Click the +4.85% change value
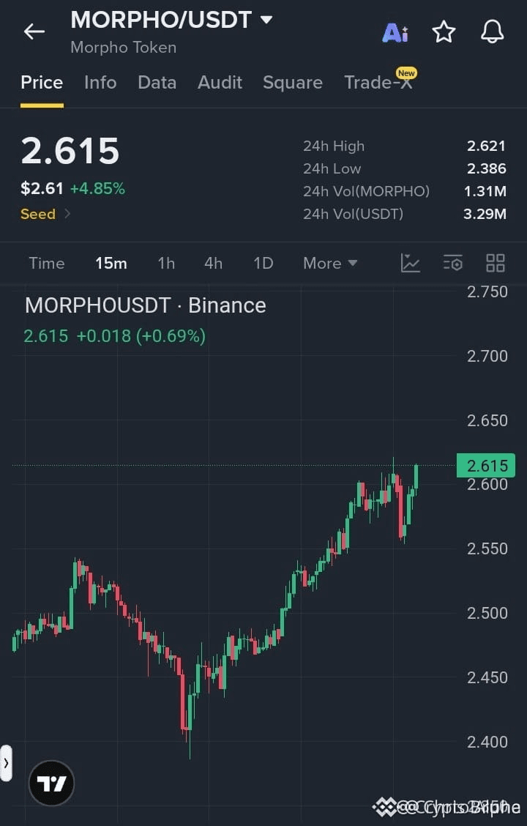 (97, 189)
